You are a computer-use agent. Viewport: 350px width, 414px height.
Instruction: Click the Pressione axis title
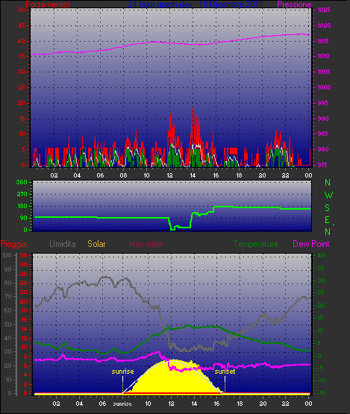[294, 4]
